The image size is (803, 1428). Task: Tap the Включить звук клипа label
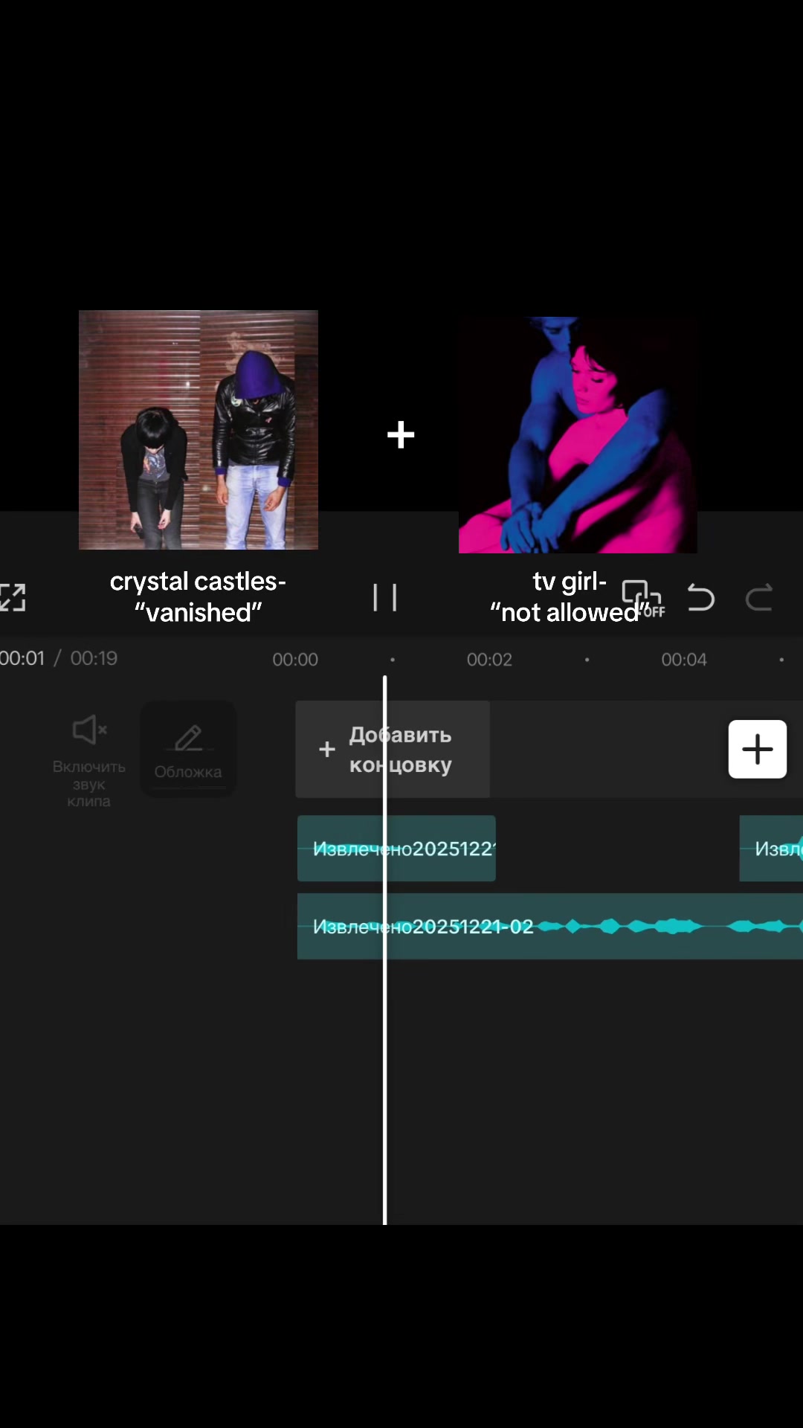click(89, 784)
